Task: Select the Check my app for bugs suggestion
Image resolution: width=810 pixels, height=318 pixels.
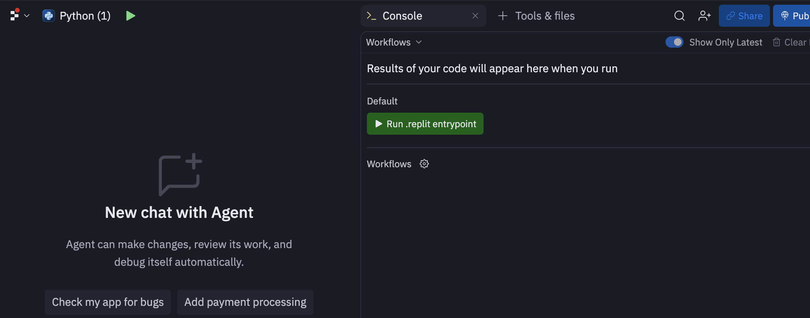Action: [108, 302]
